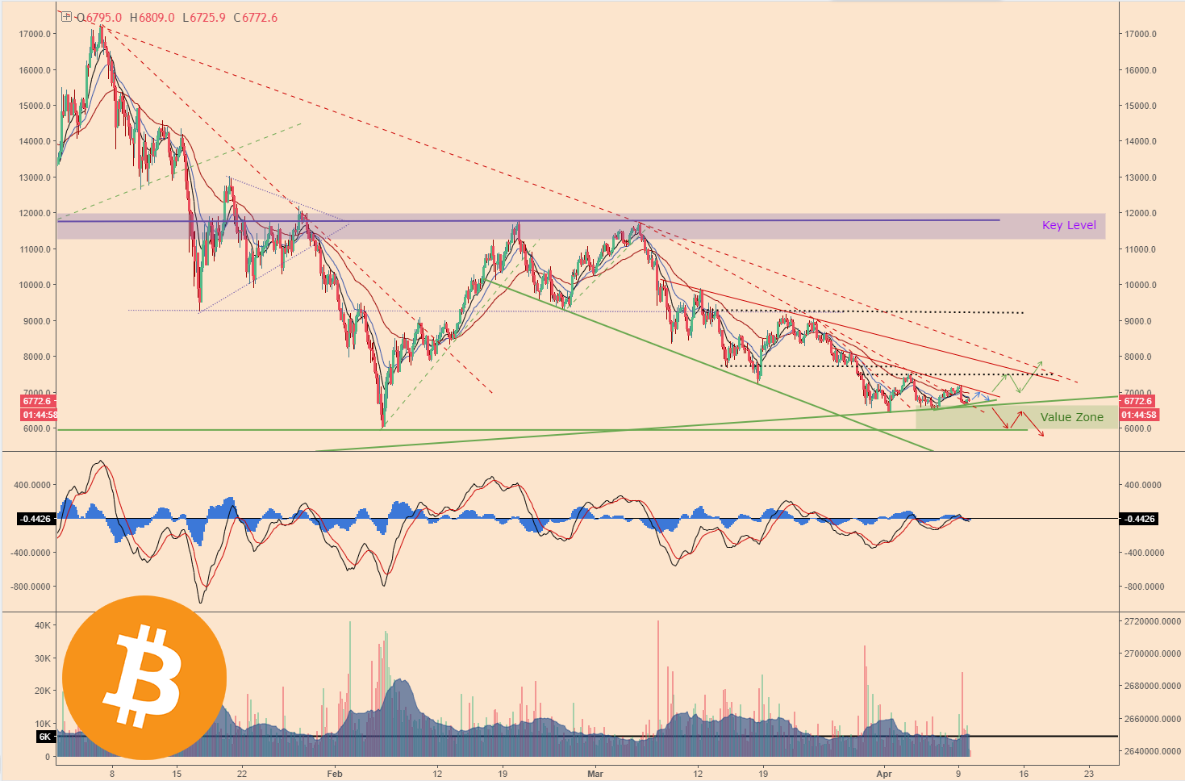Image resolution: width=1185 pixels, height=781 pixels.
Task: Click date 8 on time axis
Action: click(x=112, y=774)
